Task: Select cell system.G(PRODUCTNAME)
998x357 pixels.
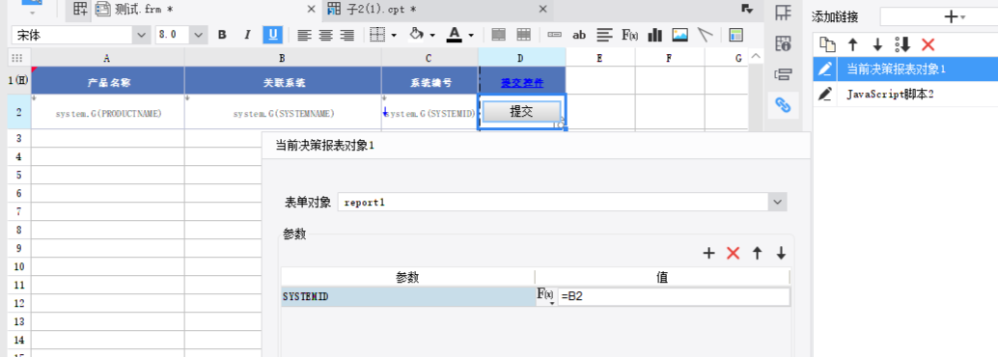Action: click(x=108, y=113)
